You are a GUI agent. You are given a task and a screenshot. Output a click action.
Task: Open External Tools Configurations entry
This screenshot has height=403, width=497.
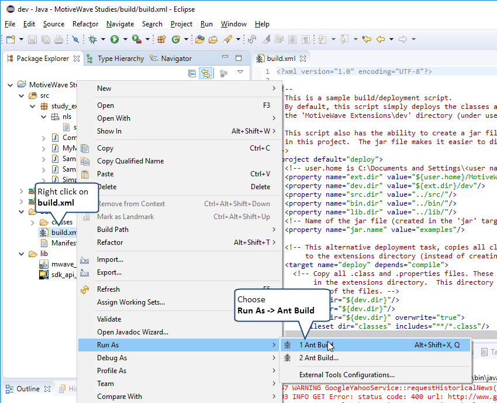[x=347, y=375]
